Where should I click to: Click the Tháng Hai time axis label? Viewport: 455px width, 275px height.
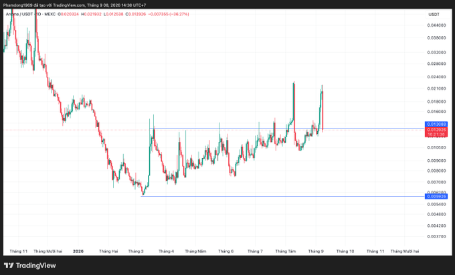[108, 251]
